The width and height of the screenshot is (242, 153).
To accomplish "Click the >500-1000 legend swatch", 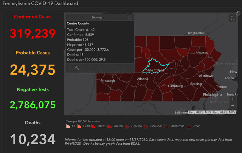I will click(146, 127).
